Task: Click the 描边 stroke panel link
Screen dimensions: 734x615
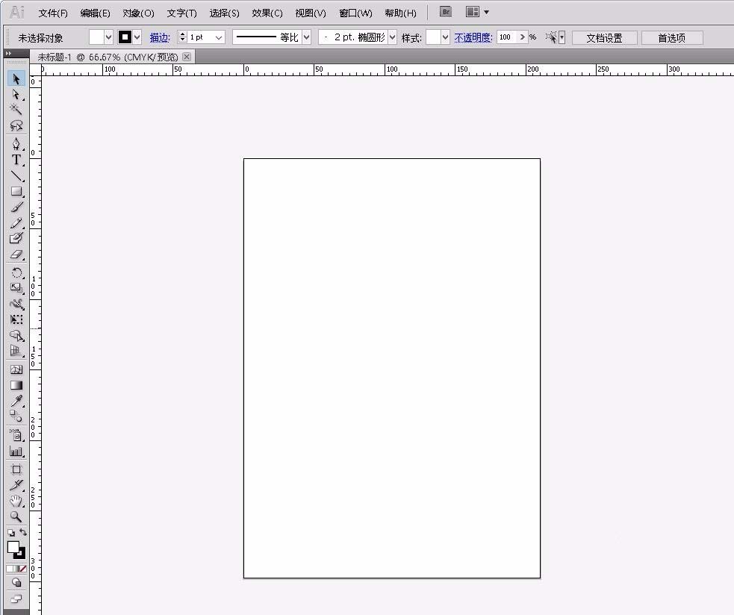Action: [x=159, y=37]
